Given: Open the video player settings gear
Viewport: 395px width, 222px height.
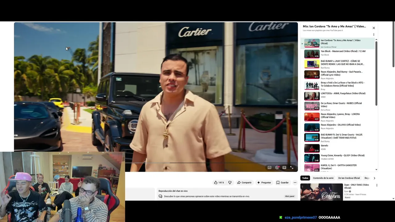Looking at the screenshot, I should [x=277, y=167].
